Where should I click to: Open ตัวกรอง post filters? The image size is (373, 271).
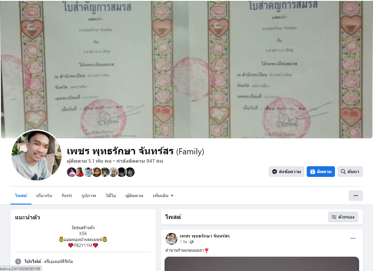click(343, 217)
